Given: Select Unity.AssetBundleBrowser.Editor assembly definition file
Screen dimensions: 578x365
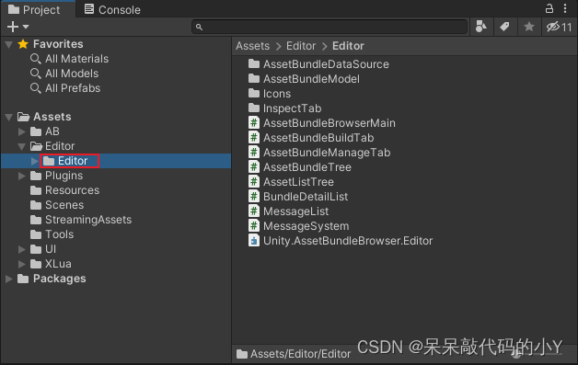Looking at the screenshot, I should [x=341, y=241].
